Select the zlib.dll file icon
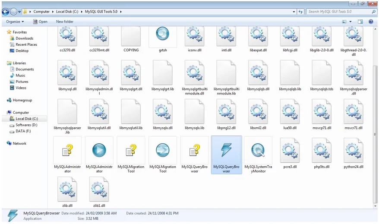The image size is (379, 224). point(67,189)
